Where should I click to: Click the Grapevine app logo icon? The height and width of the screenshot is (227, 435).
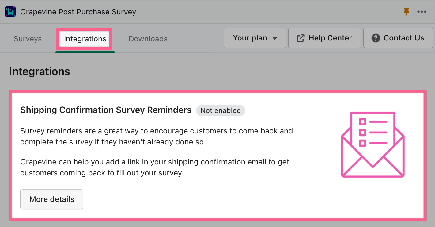[10, 12]
